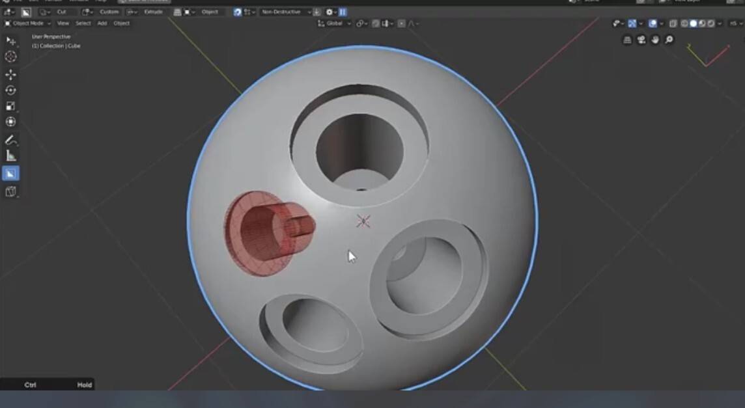Select the Move tool
Image resolution: width=745 pixels, height=408 pixels.
tap(10, 74)
